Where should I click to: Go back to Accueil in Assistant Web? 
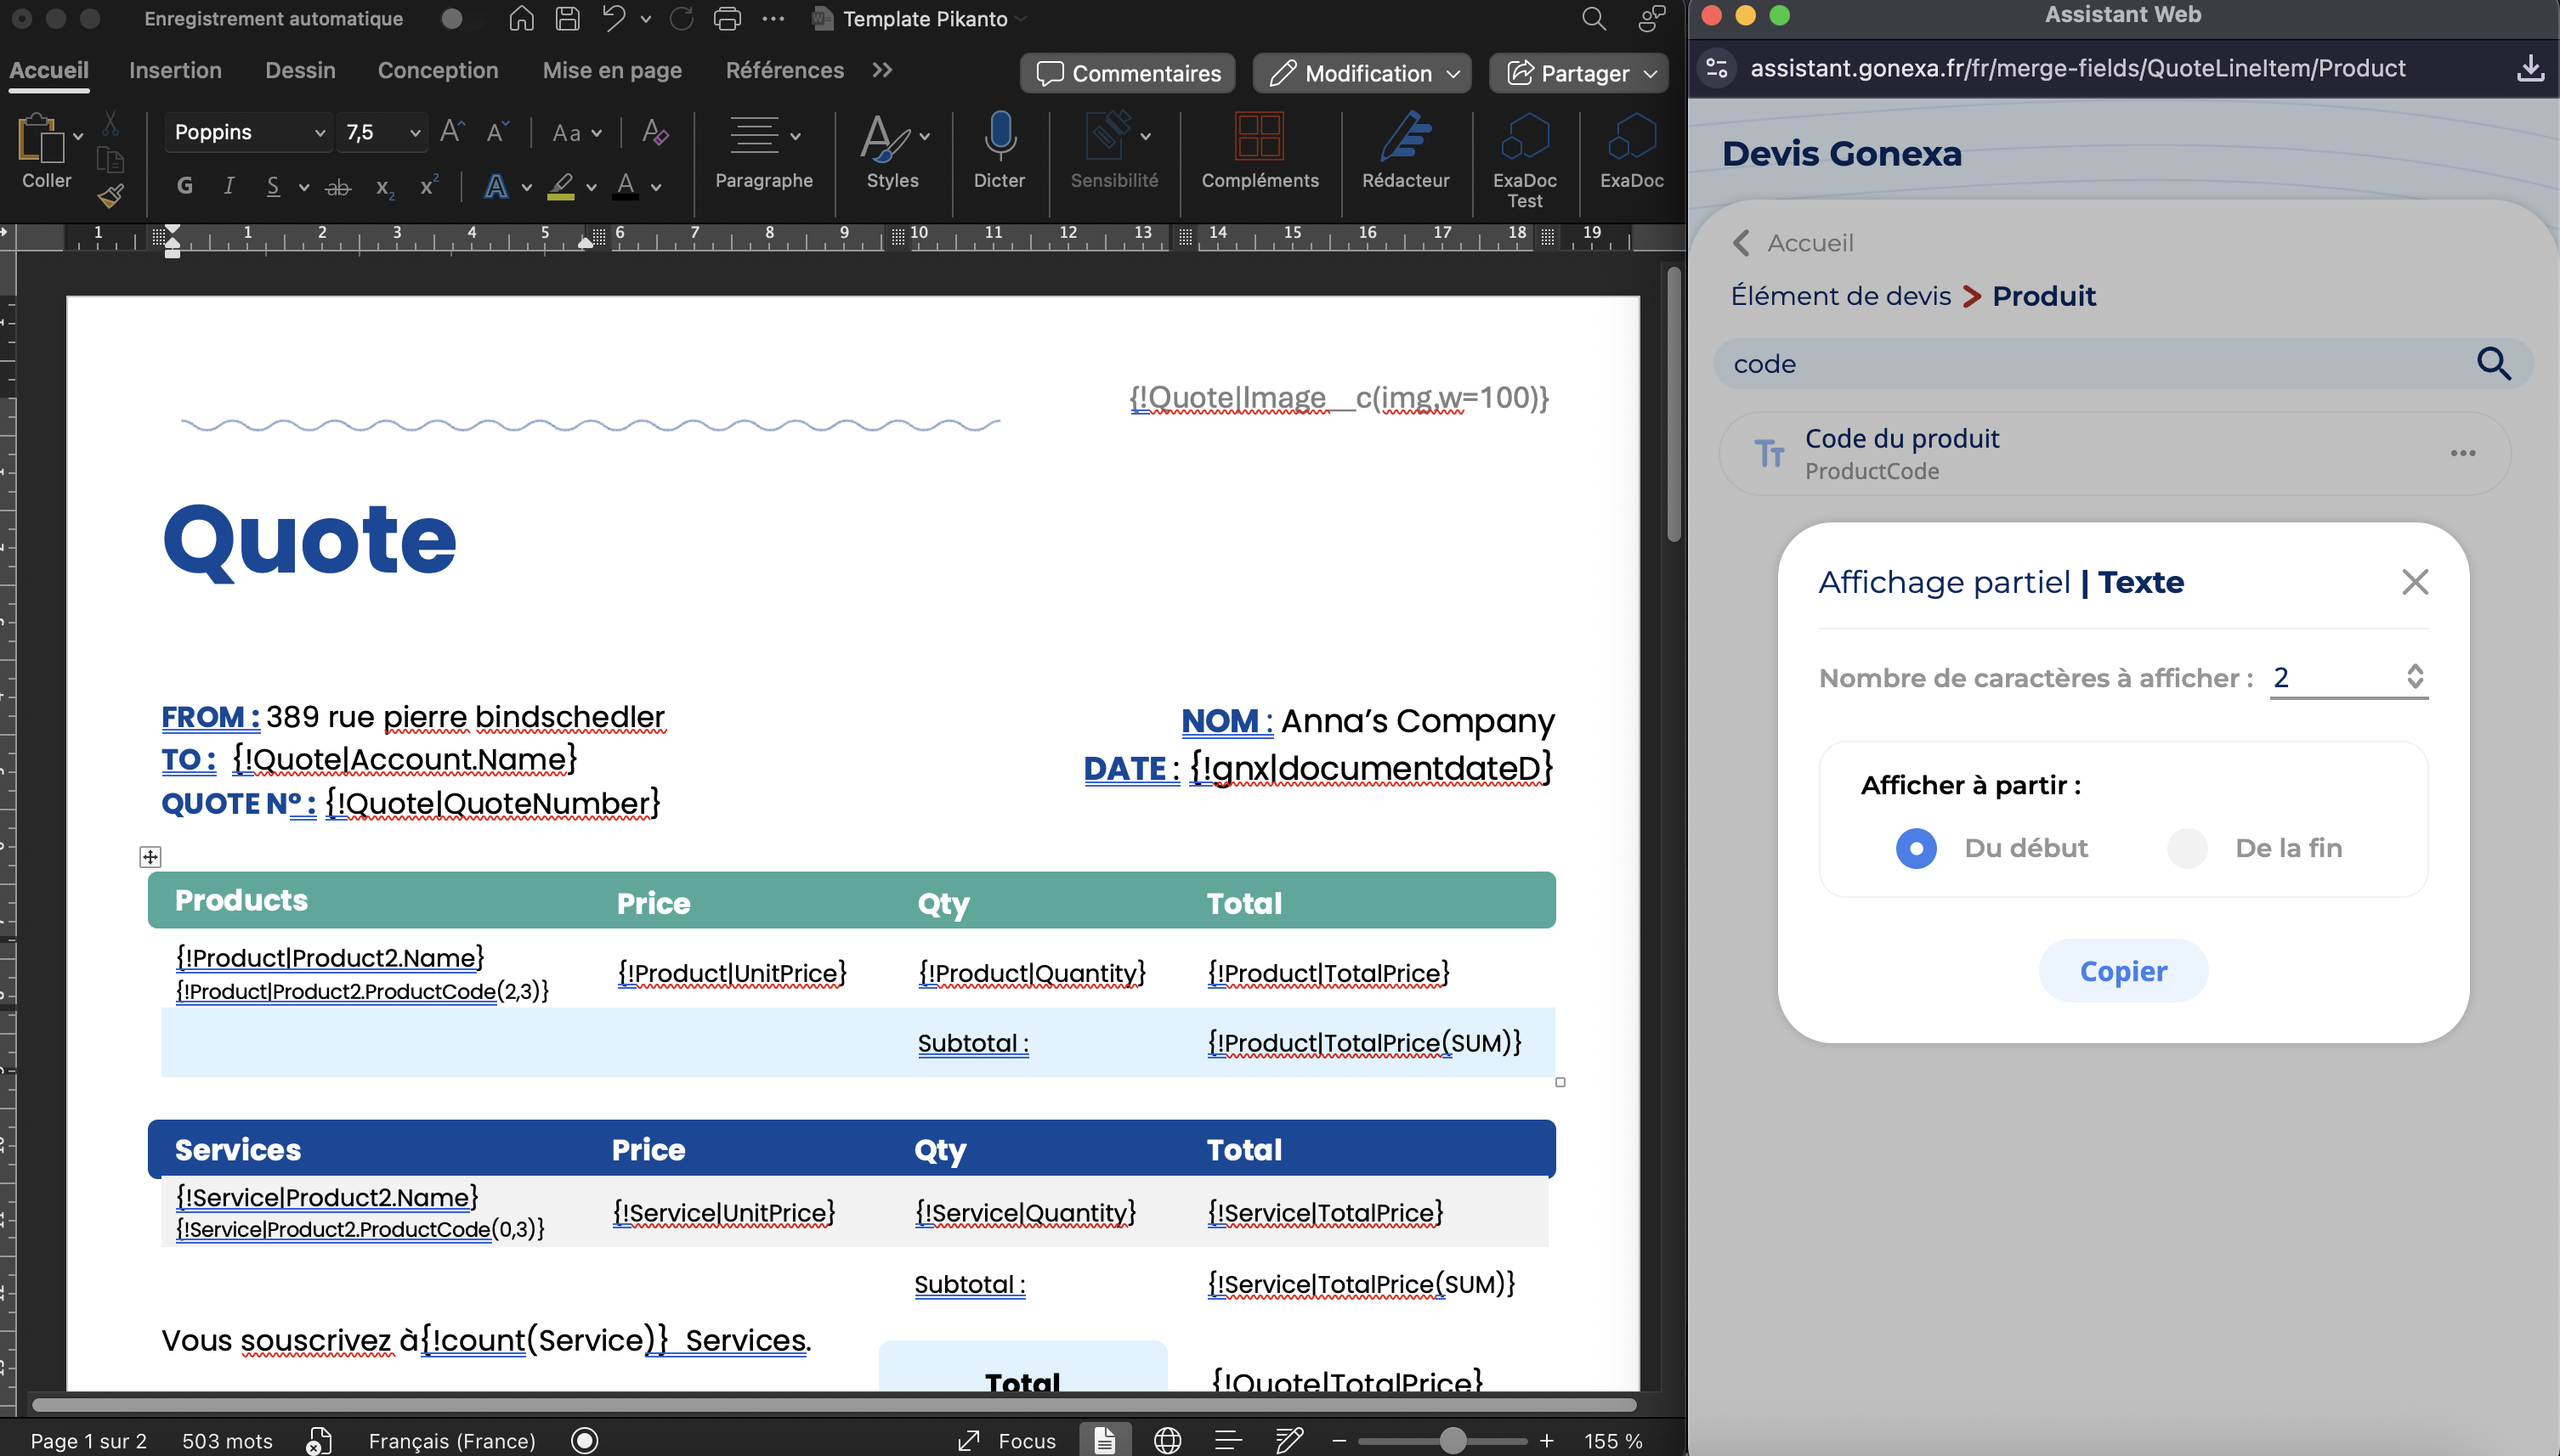(x=1792, y=243)
